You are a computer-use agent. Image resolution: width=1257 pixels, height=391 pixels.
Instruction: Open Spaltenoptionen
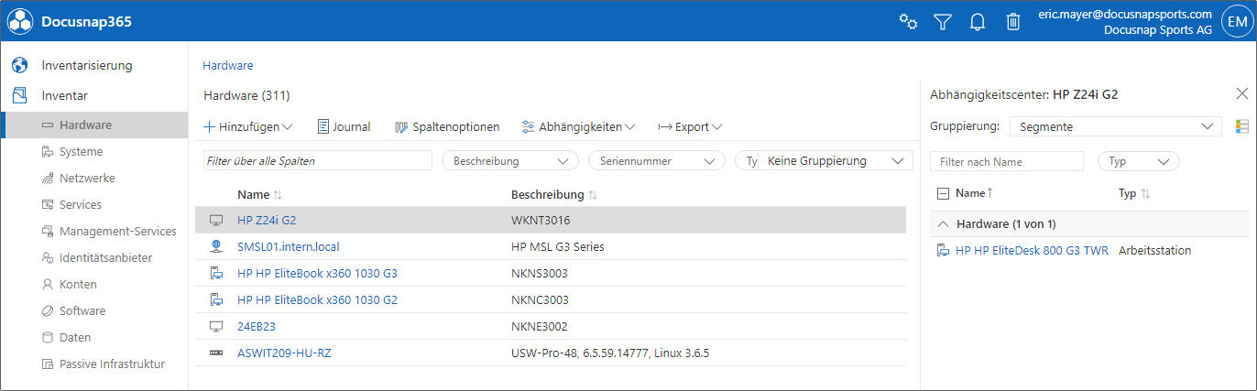(x=447, y=127)
